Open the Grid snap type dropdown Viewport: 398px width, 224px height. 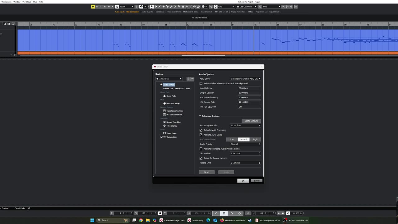point(226,7)
